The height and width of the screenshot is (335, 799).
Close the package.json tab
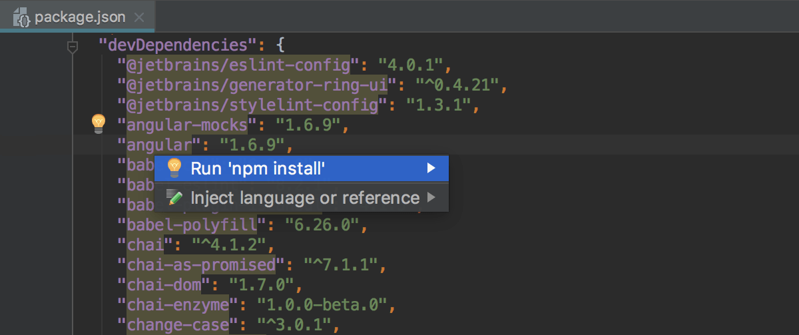point(138,18)
